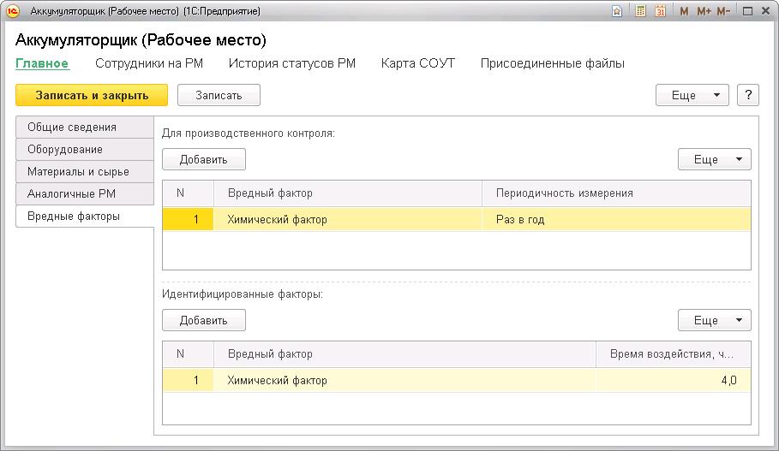Add this page to favorites via star icon

617,11
